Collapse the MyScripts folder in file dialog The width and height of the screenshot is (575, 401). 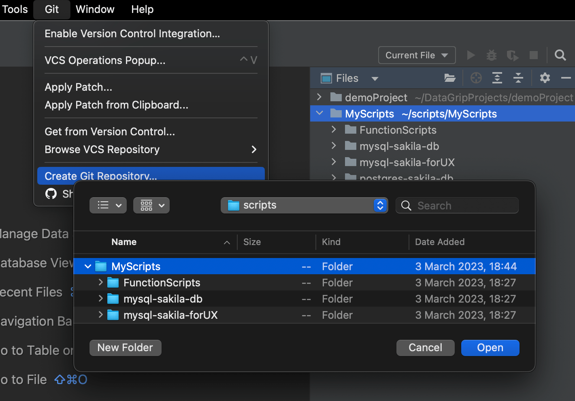tap(88, 267)
